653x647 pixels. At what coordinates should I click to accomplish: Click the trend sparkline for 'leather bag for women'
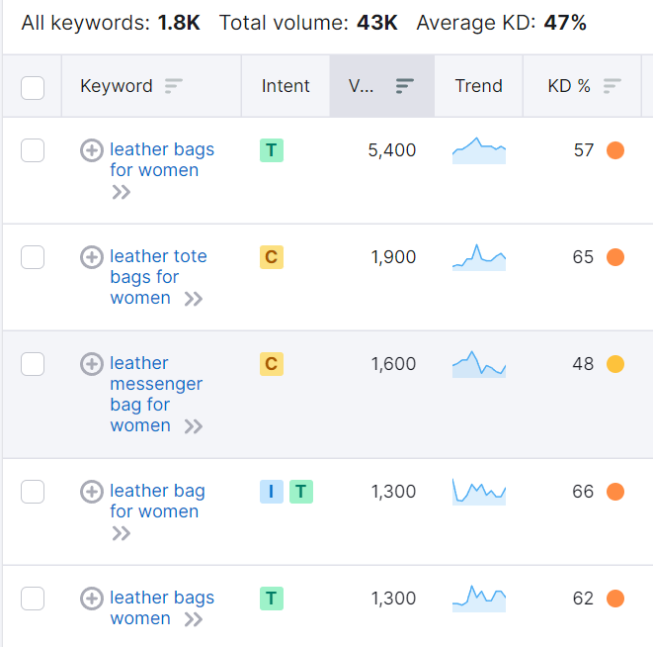(x=479, y=492)
